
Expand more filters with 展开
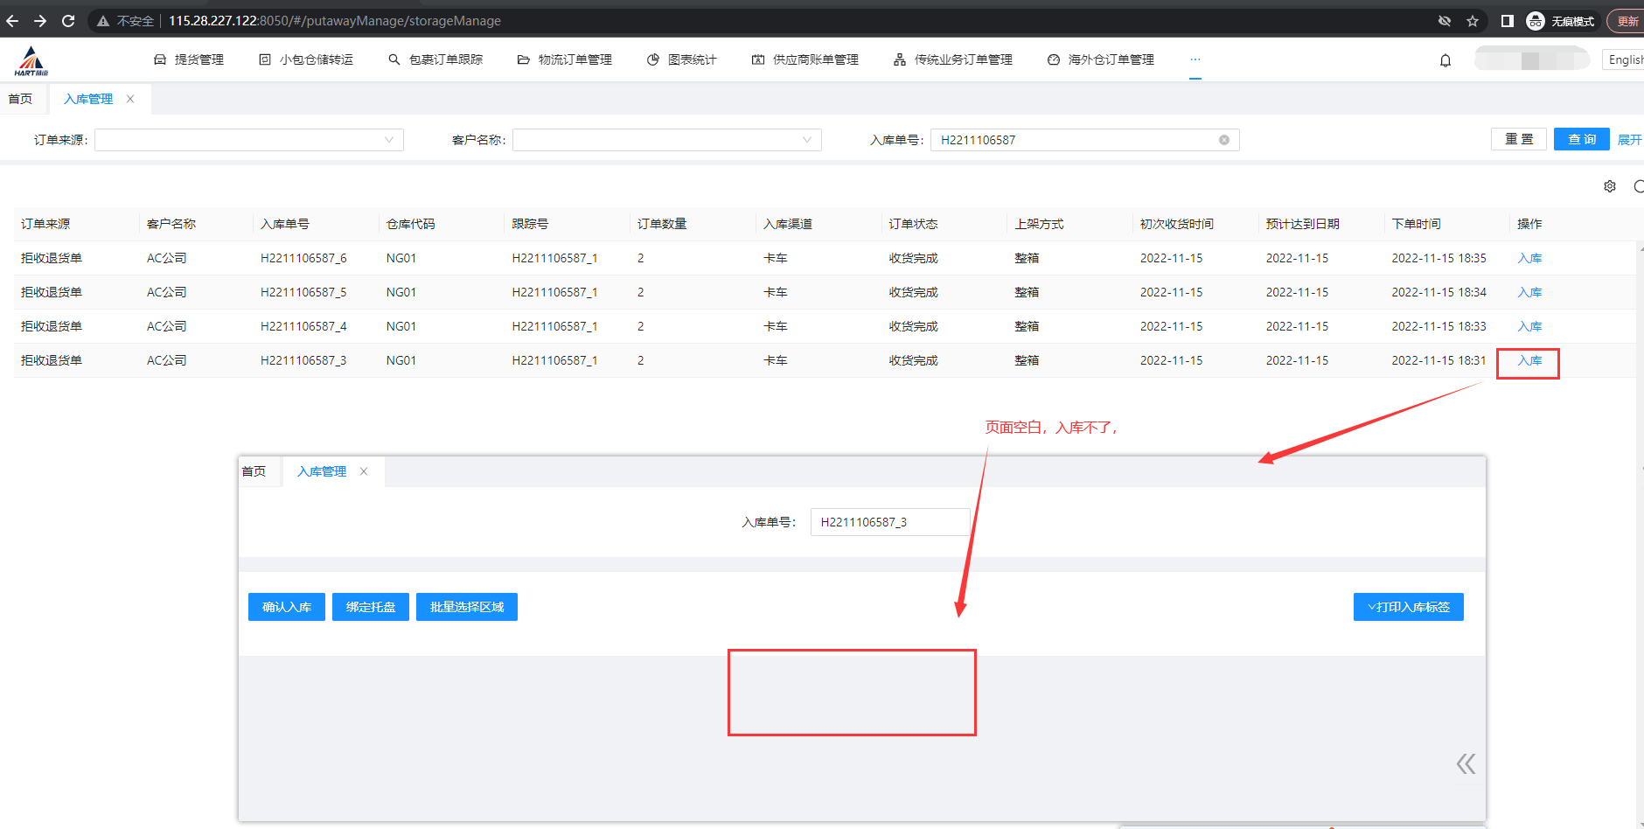[1629, 140]
